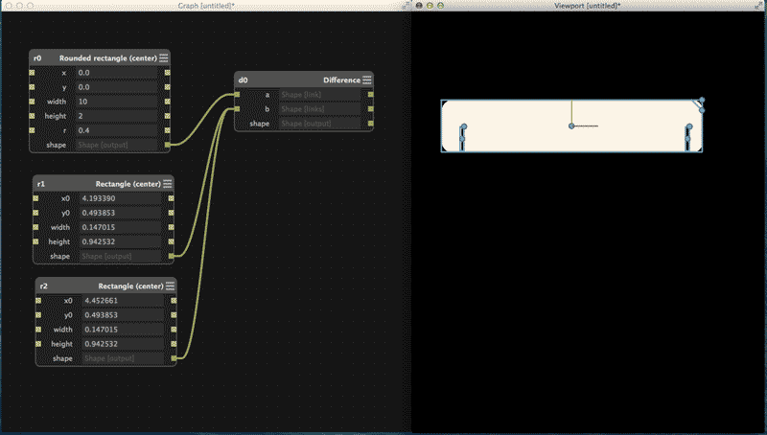Click d0's 'Shape [link]' field in row a
Image resolution: width=767 pixels, height=435 pixels.
click(x=320, y=95)
